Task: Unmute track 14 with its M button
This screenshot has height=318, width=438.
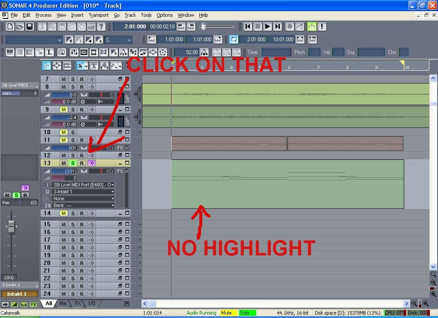Action: 64,213
